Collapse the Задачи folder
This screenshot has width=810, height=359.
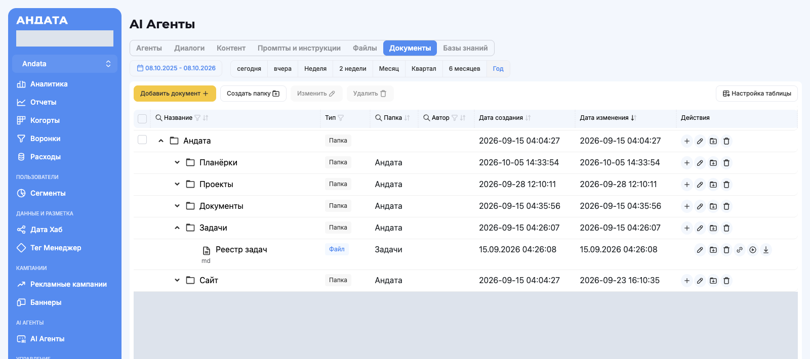click(x=177, y=228)
